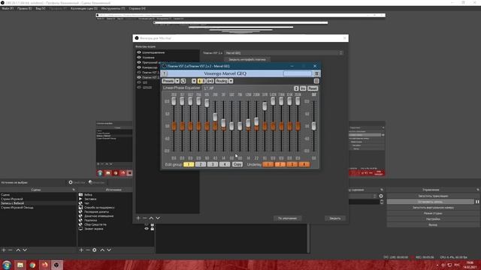The width and height of the screenshot is (481, 270).
Task: Click the Copy button next to Edit group
Action: coord(237,164)
